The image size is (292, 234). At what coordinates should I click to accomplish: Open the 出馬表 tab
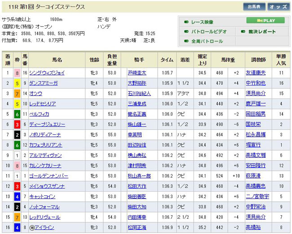coord(255,7)
